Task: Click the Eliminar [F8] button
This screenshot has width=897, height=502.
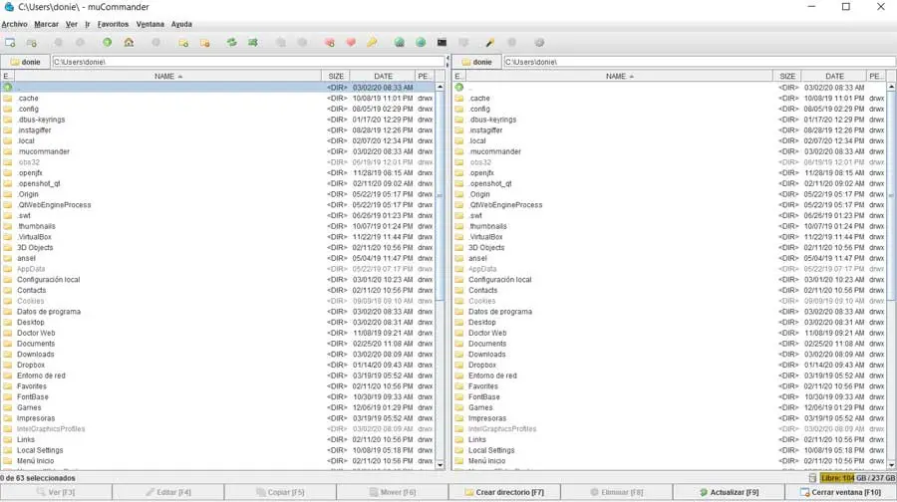Action: (617, 492)
